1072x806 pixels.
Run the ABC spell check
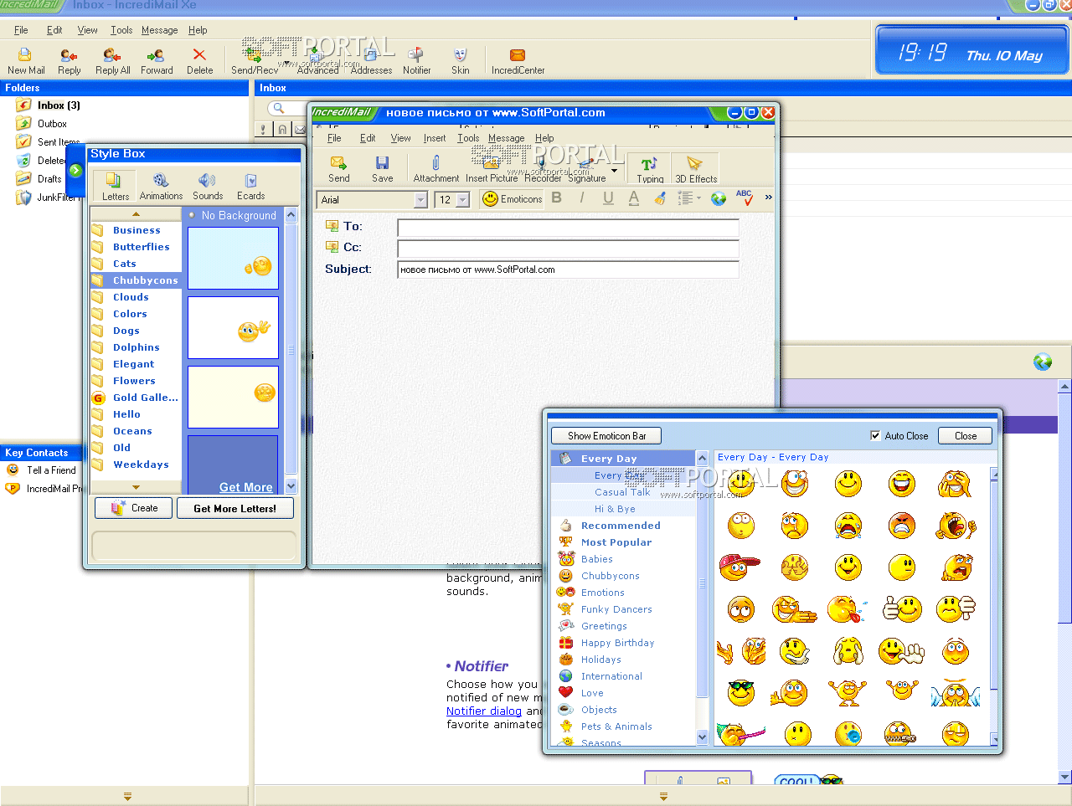tap(744, 198)
